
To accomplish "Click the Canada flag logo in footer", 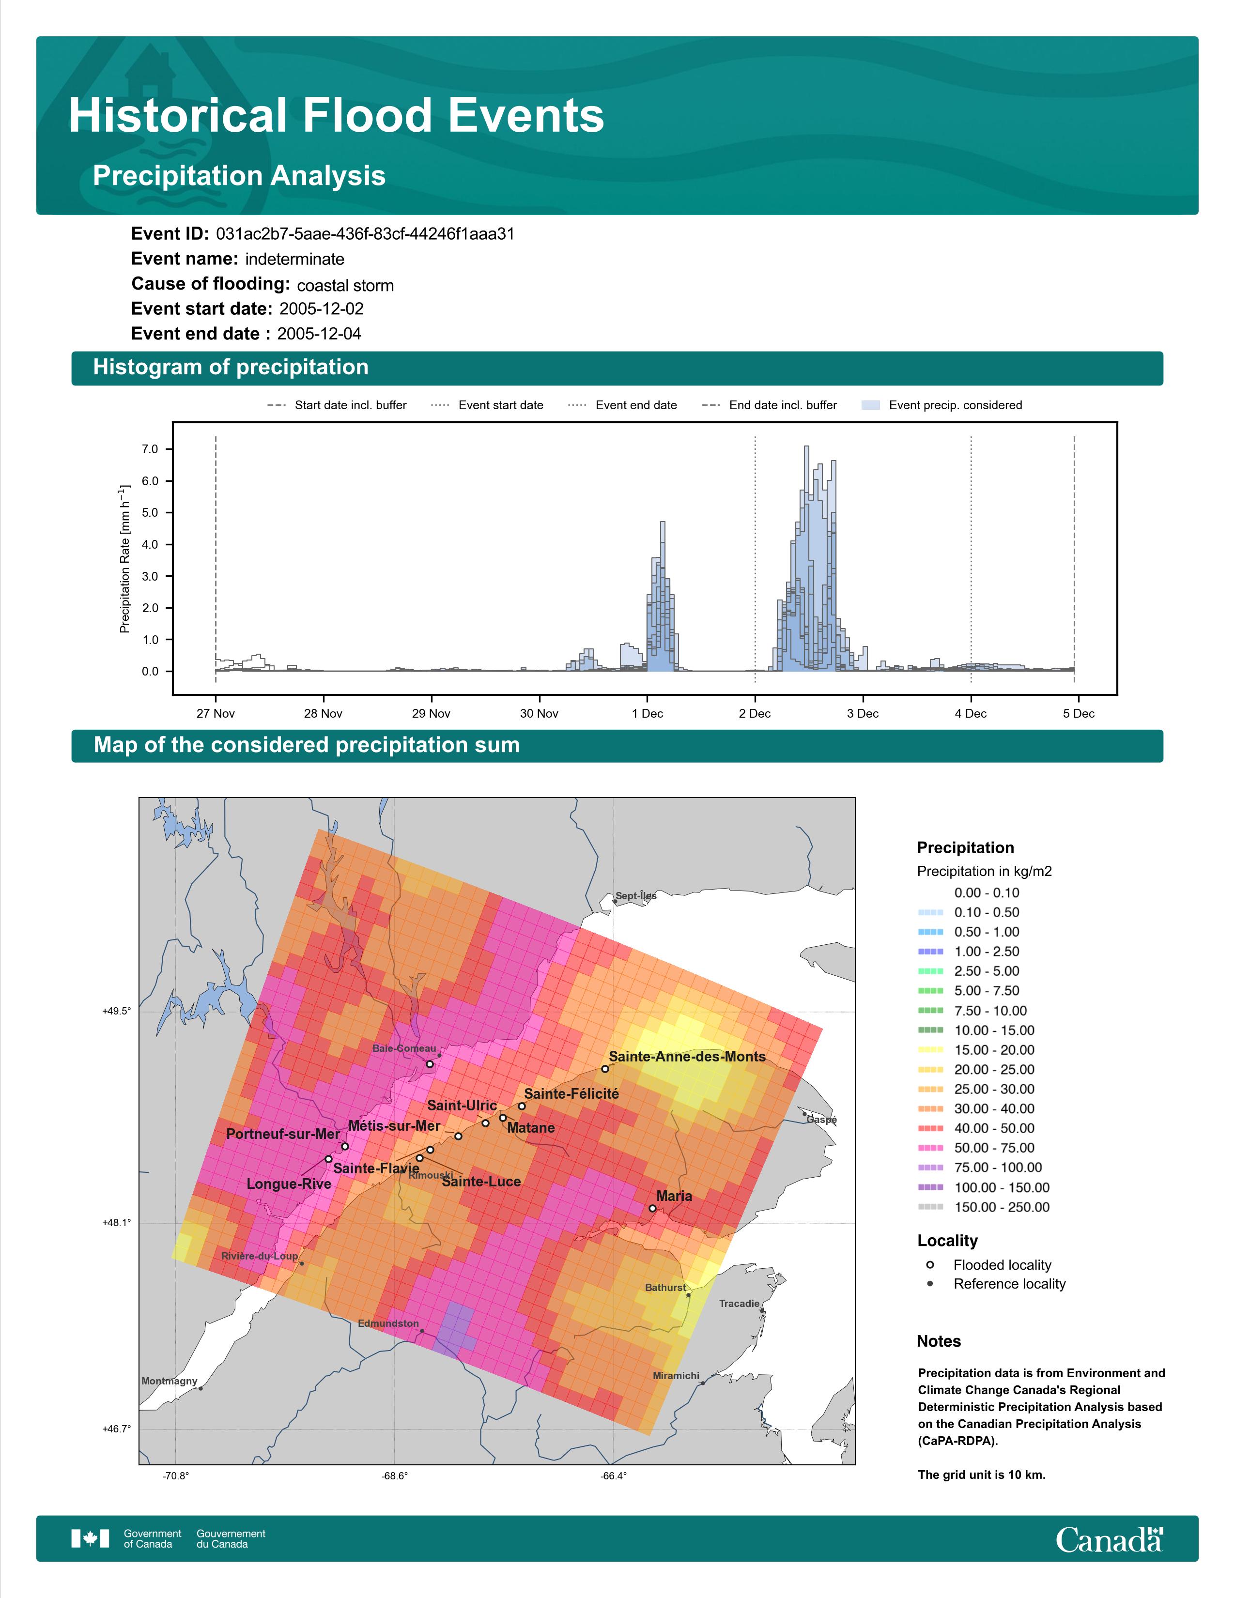I will point(90,1539).
